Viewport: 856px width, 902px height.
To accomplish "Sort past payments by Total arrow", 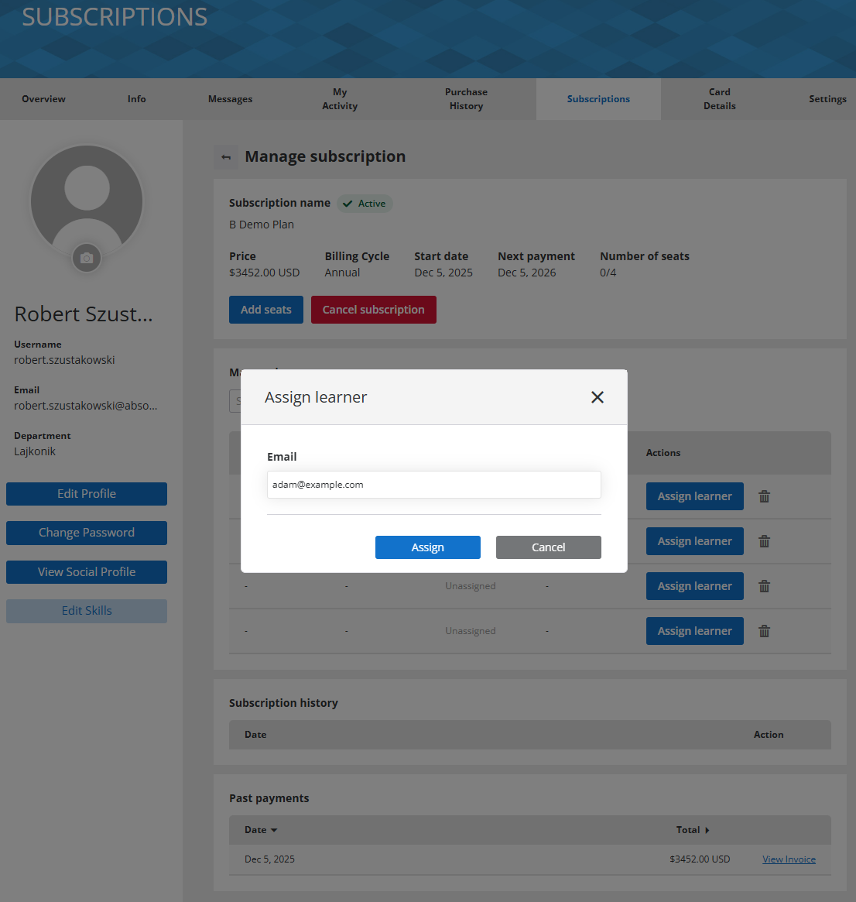I will pos(707,830).
